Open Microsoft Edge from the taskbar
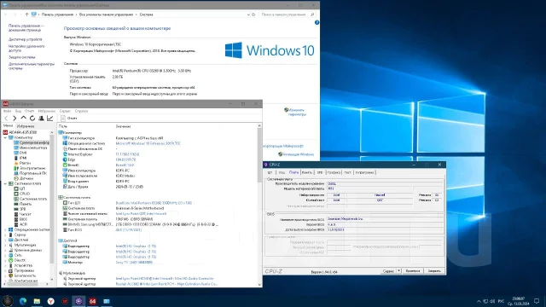Viewport: 546px width, 307px height. pos(23,301)
